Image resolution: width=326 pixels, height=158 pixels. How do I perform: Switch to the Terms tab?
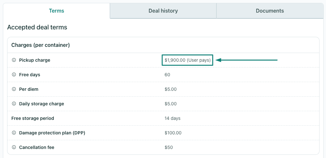pos(57,11)
